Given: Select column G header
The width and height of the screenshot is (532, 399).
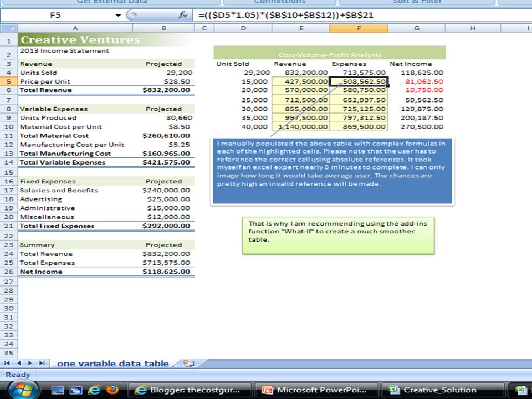Looking at the screenshot, I should (x=416, y=28).
